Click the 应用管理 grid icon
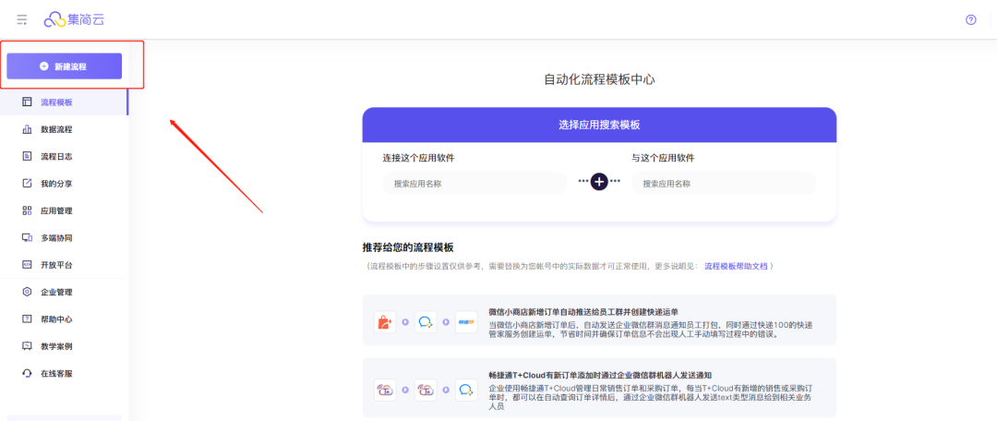The height and width of the screenshot is (421, 997). coord(27,210)
